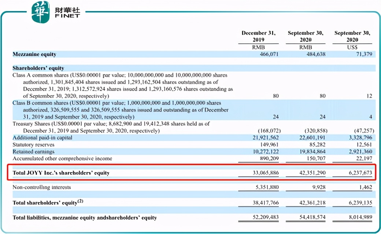The width and height of the screenshot is (381, 234).
Task: Select the 'Mezzanine equity' row label
Action: click(34, 54)
